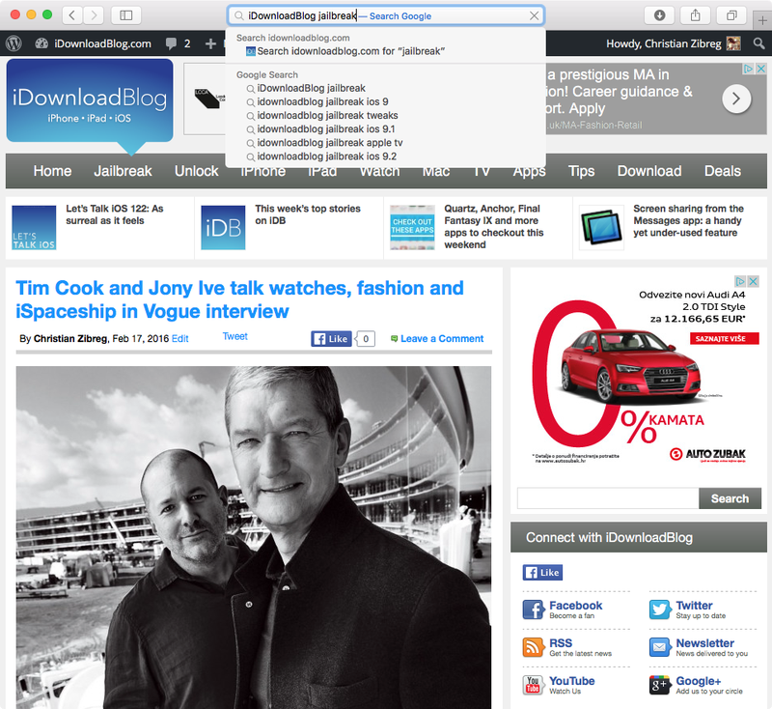Select "idownloadblog jailbreak ios 9" suggestion
Screen dimensions: 772x709
[x=385, y=102]
